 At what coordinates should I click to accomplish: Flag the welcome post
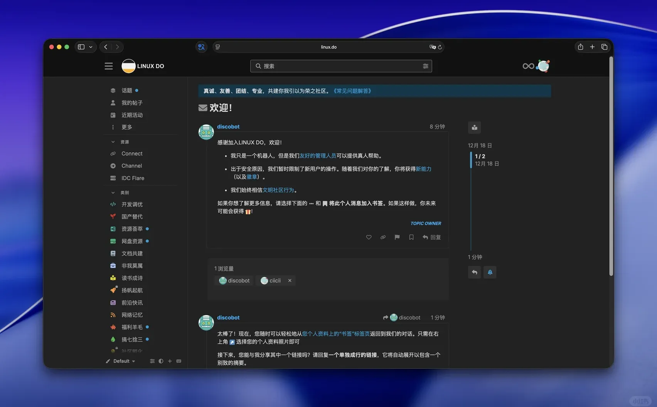(397, 237)
